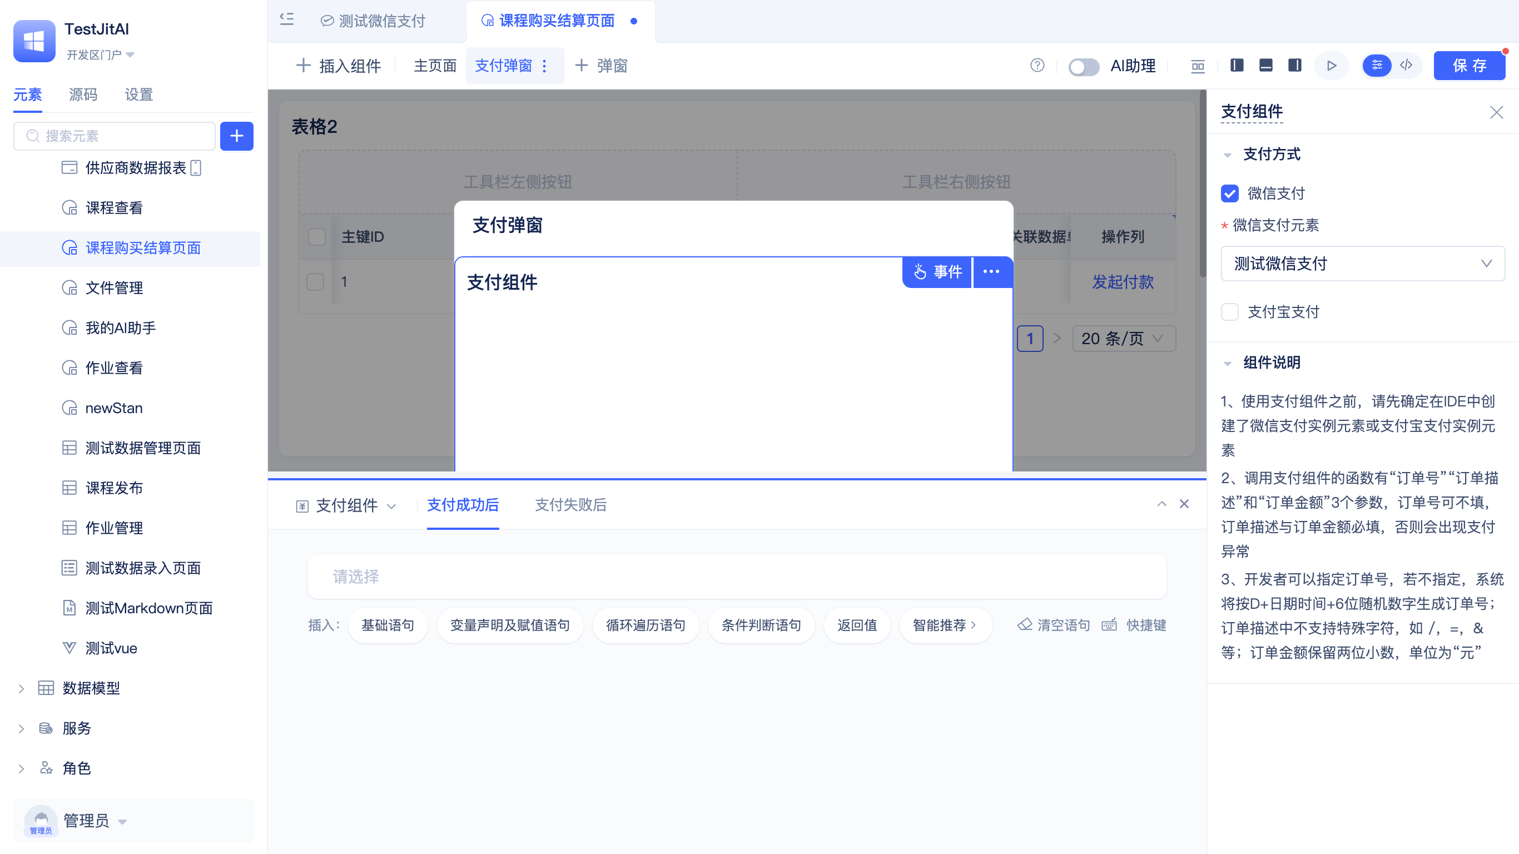Uncheck the 微信支付 checkbox

[1229, 193]
